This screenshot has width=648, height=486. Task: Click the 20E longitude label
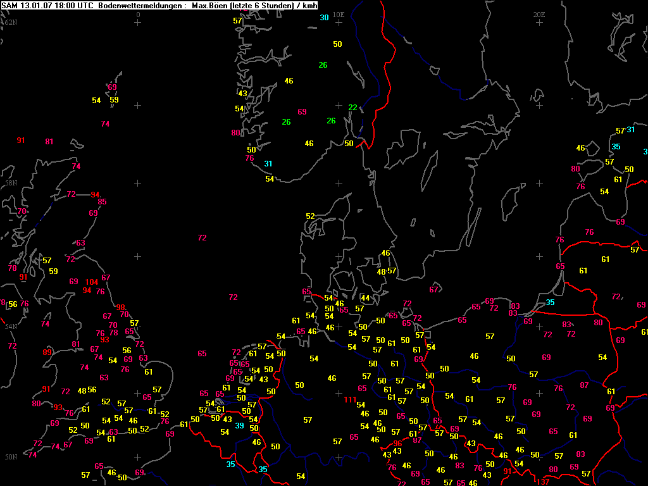pos(539,14)
